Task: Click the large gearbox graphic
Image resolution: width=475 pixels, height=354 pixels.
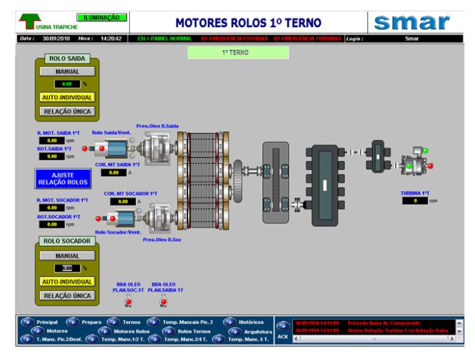Action: [326, 185]
